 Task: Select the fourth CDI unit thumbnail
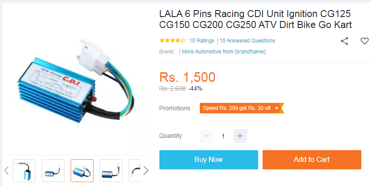111,171
